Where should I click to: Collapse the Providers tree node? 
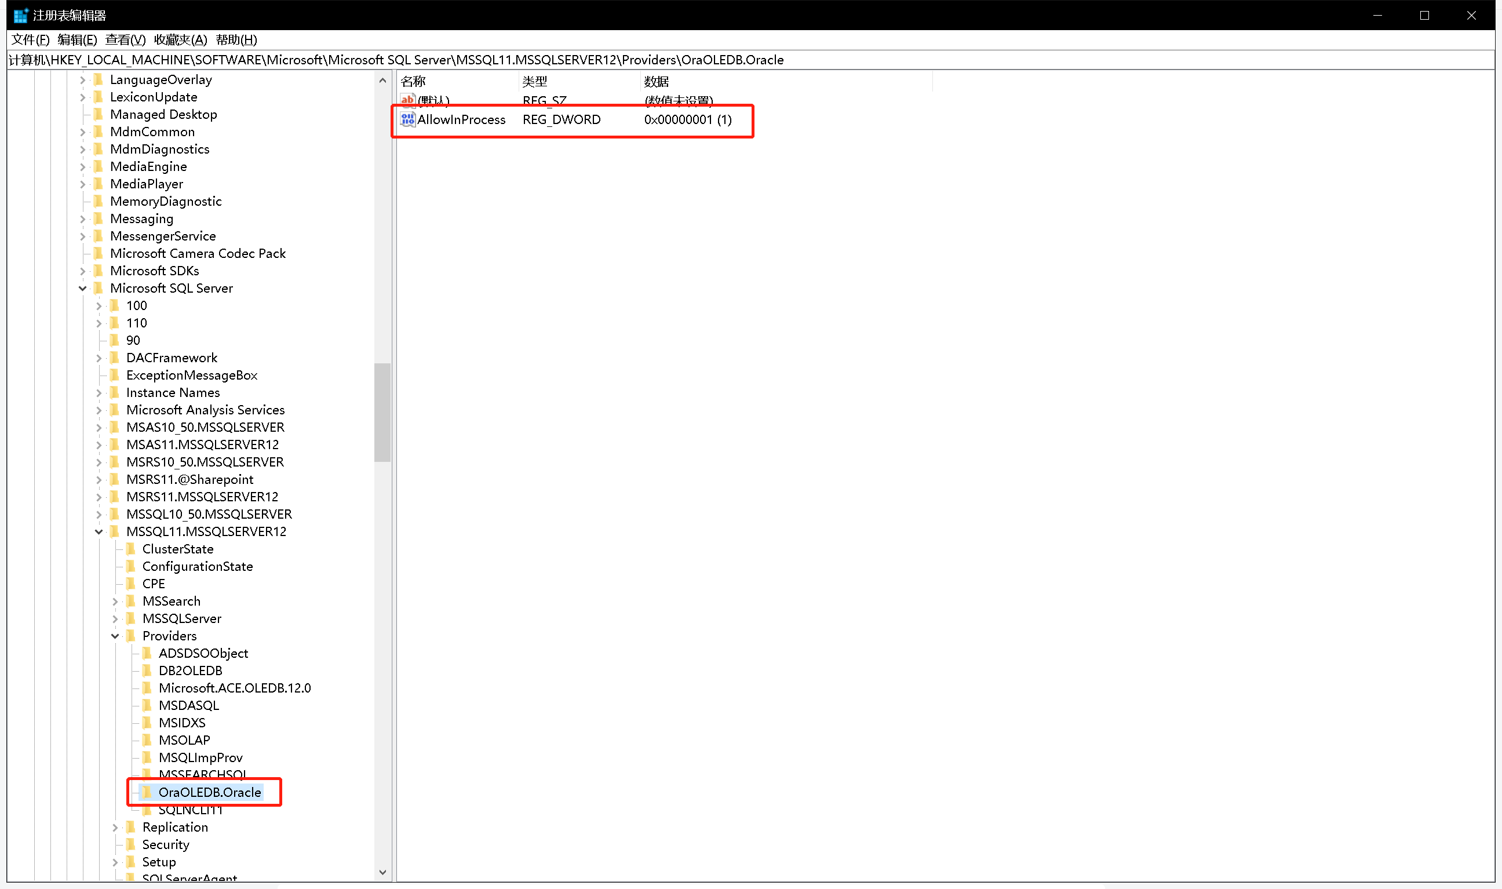tap(115, 636)
